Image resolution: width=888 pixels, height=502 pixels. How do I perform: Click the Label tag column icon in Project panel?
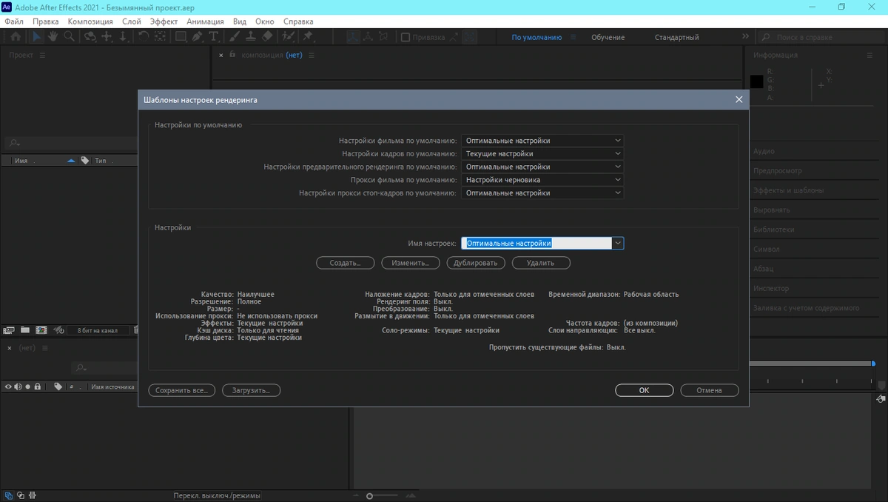tap(84, 160)
